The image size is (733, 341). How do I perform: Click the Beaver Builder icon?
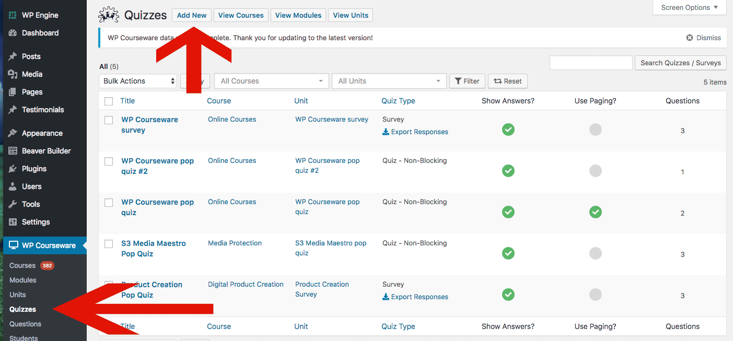tap(13, 151)
